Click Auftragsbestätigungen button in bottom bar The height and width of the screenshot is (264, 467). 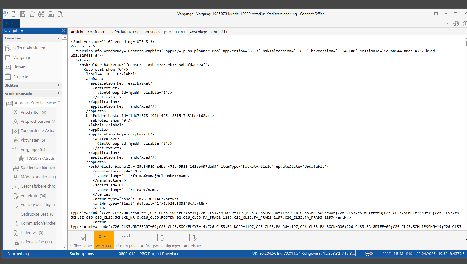point(160,241)
